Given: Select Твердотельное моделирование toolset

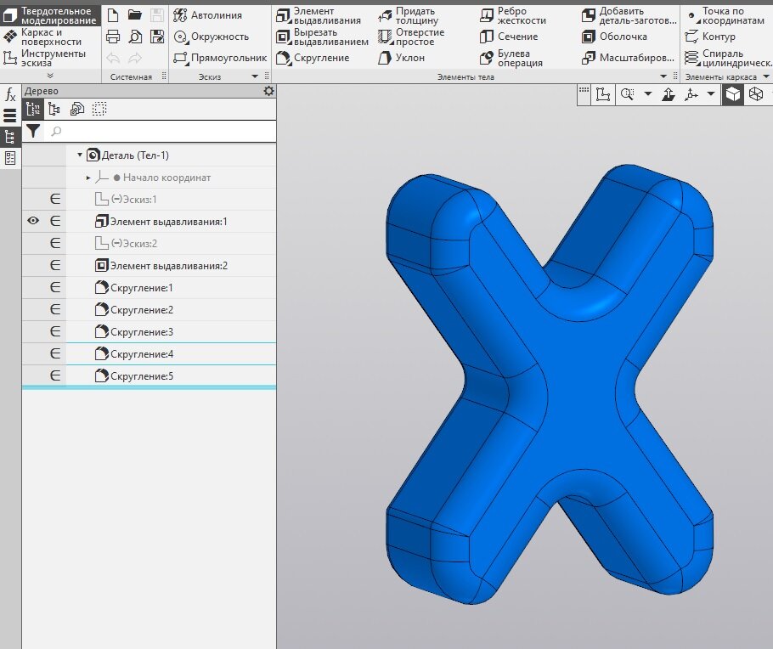Looking at the screenshot, I should point(50,16).
